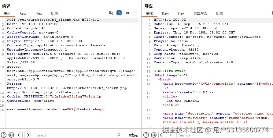The image size is (273, 138).
Task: Click the POST /vul/burteforce/bf_client.php request line
Action: tap(53, 20)
